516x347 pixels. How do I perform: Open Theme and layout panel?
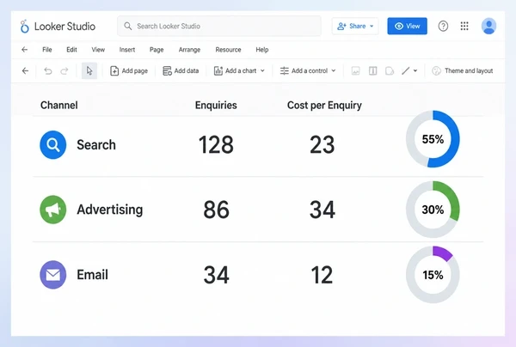462,70
